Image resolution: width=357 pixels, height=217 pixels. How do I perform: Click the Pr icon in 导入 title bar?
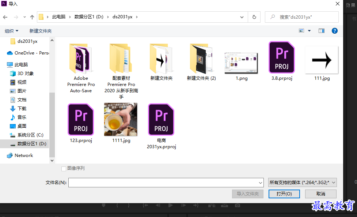point(4,4)
